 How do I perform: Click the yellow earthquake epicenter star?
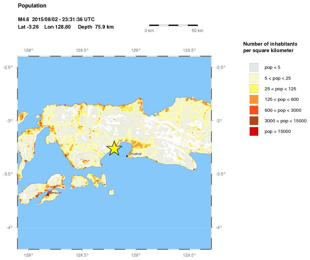coord(114,148)
